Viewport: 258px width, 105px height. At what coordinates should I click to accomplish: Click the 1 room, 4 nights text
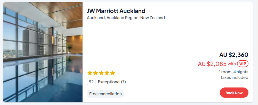click(233, 72)
